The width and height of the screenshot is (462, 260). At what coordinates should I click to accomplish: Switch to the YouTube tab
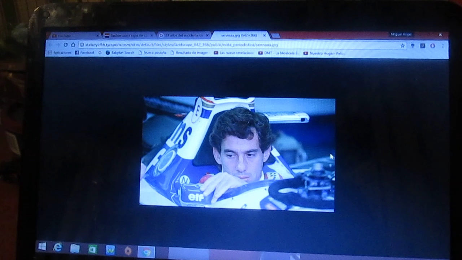(74, 35)
